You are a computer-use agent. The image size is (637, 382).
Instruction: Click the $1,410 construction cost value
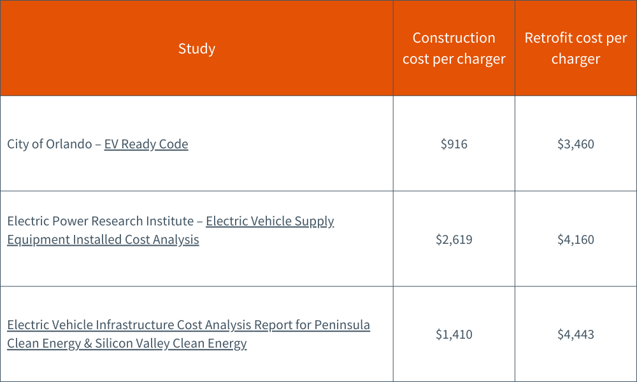(454, 334)
